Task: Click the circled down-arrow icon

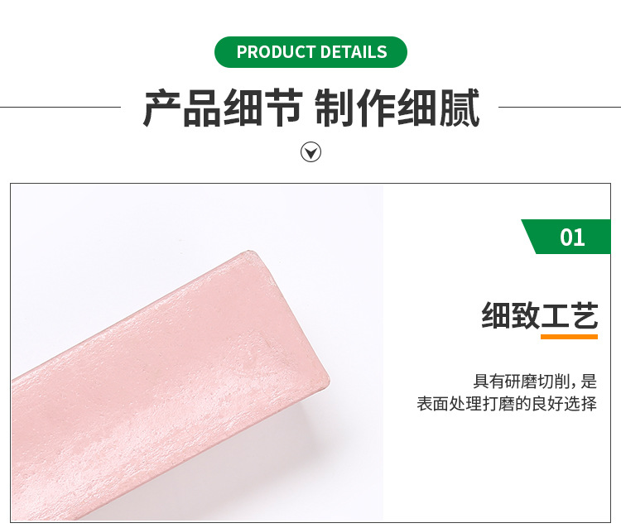Action: pos(310,152)
